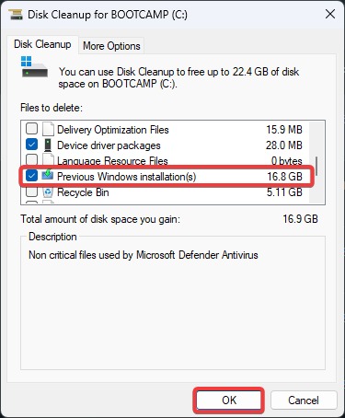Viewport: 345px width, 418px height.
Task: Click the Delivery Optimization Files document icon
Action: click(x=48, y=129)
